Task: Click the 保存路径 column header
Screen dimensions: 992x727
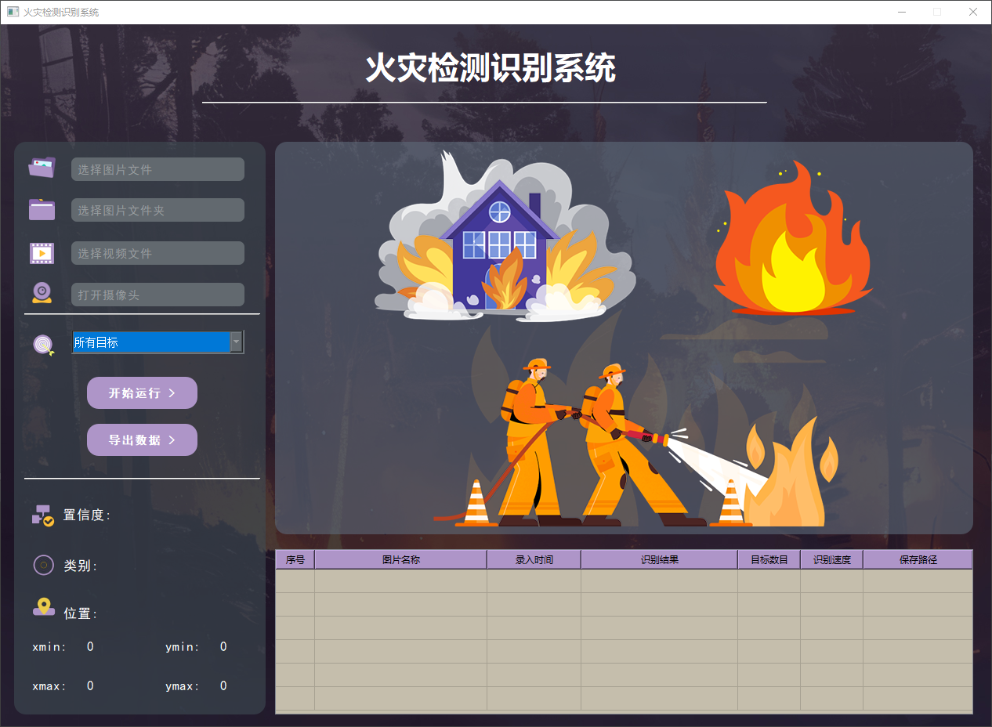Action: click(x=917, y=559)
